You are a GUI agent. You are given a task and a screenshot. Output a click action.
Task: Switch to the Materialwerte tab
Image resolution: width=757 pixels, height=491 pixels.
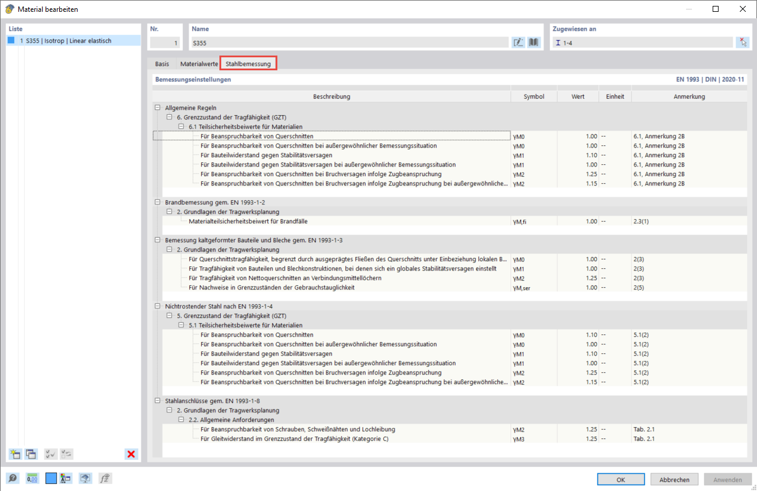(199, 64)
